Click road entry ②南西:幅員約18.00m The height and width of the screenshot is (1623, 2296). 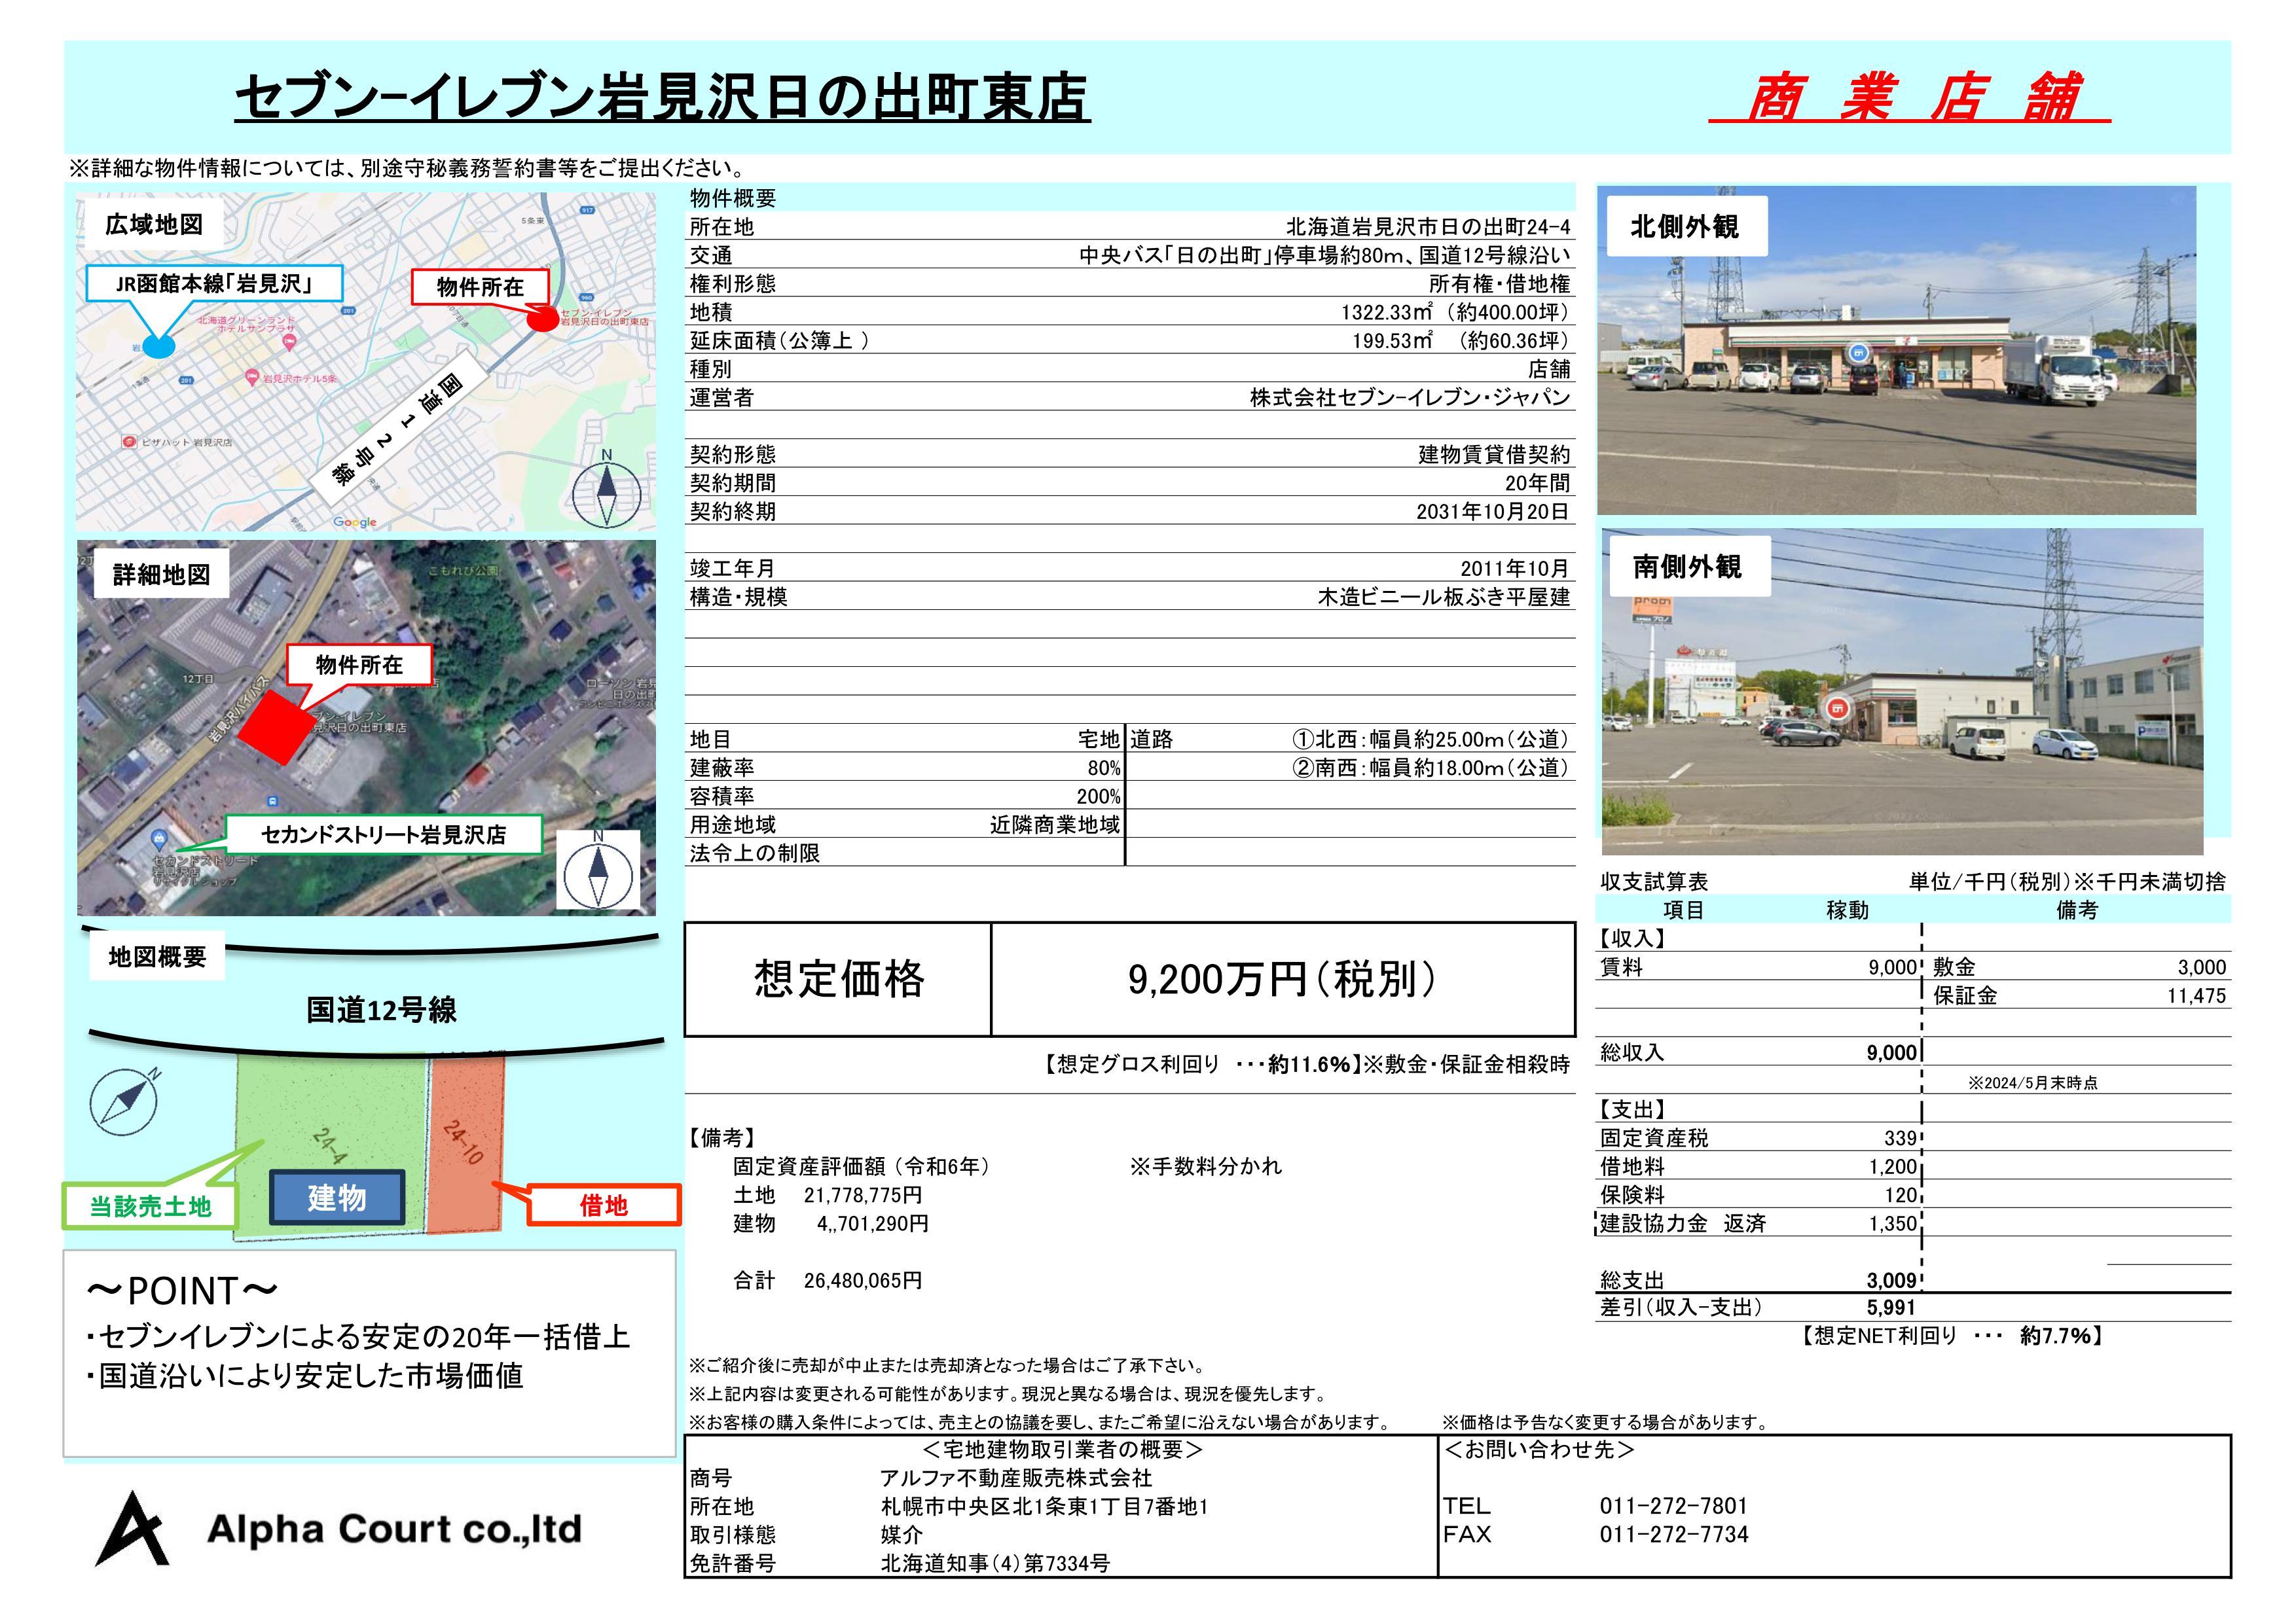(x=1431, y=768)
